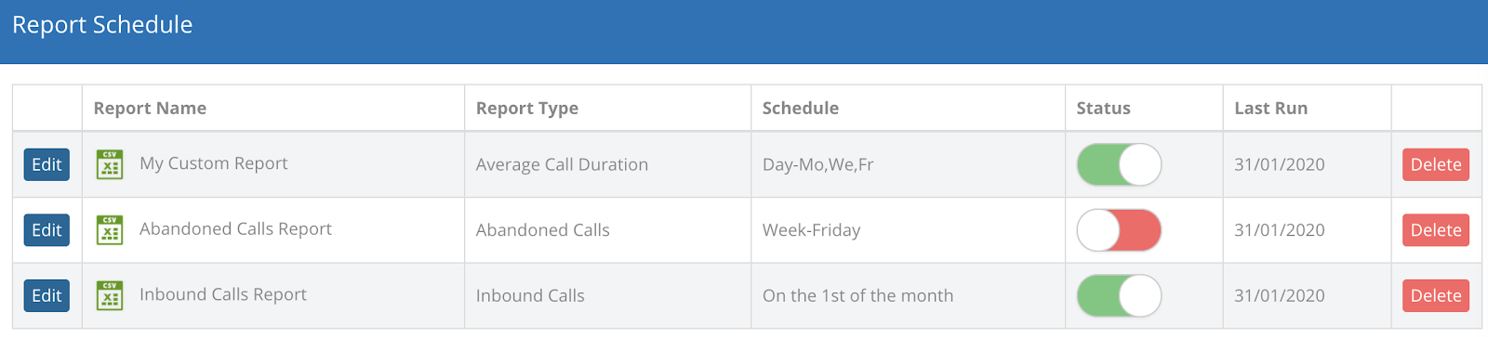Viewport: 1488px width, 337px height.
Task: Disable the My Custom Report status toggle
Action: point(1119,164)
